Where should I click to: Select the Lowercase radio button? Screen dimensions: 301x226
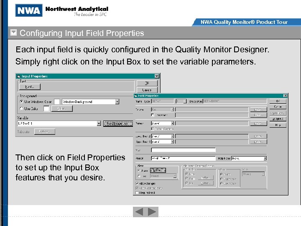pyautogui.click(x=221, y=184)
